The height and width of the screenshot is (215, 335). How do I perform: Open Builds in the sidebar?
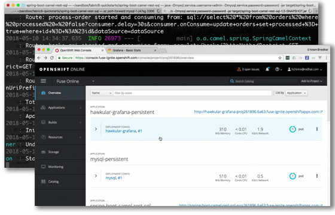(60, 122)
